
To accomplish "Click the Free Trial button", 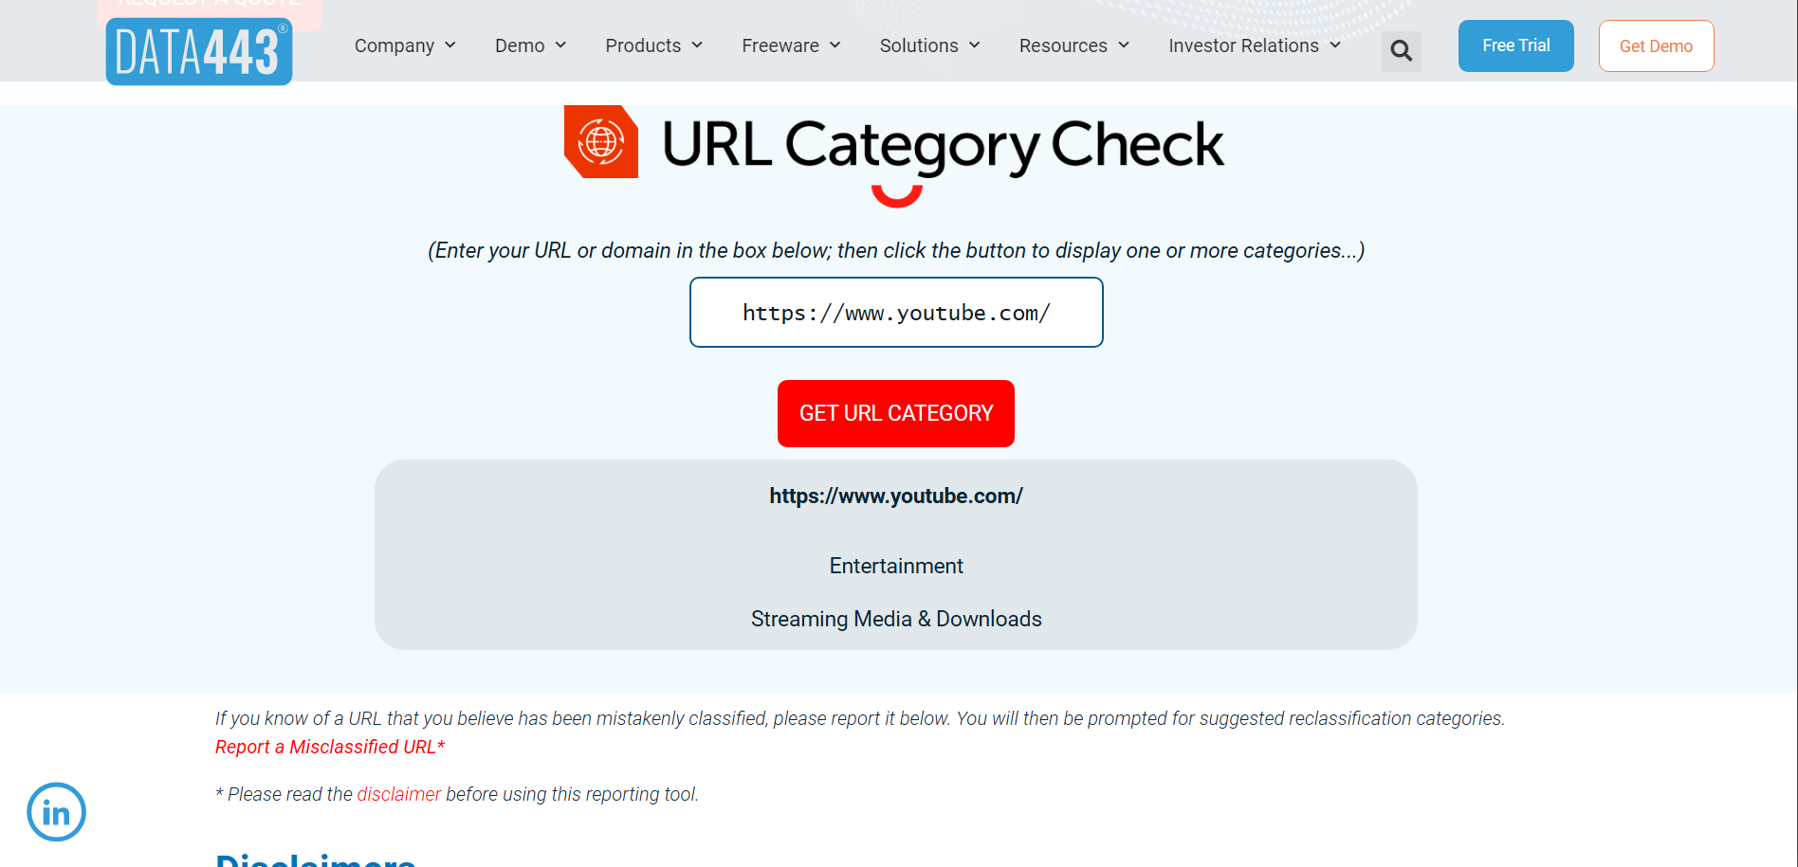I will click(x=1515, y=45).
